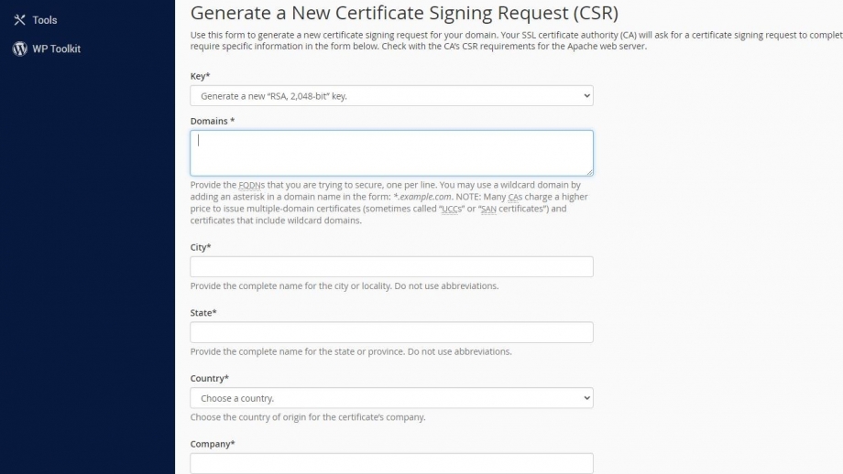The height and width of the screenshot is (474, 843).
Task: Click the Domains field label
Action: (x=213, y=122)
